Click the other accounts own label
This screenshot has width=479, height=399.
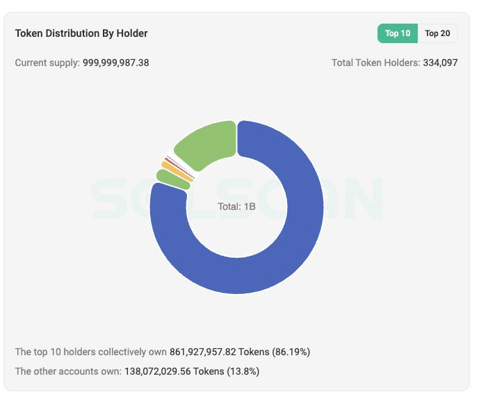click(68, 371)
